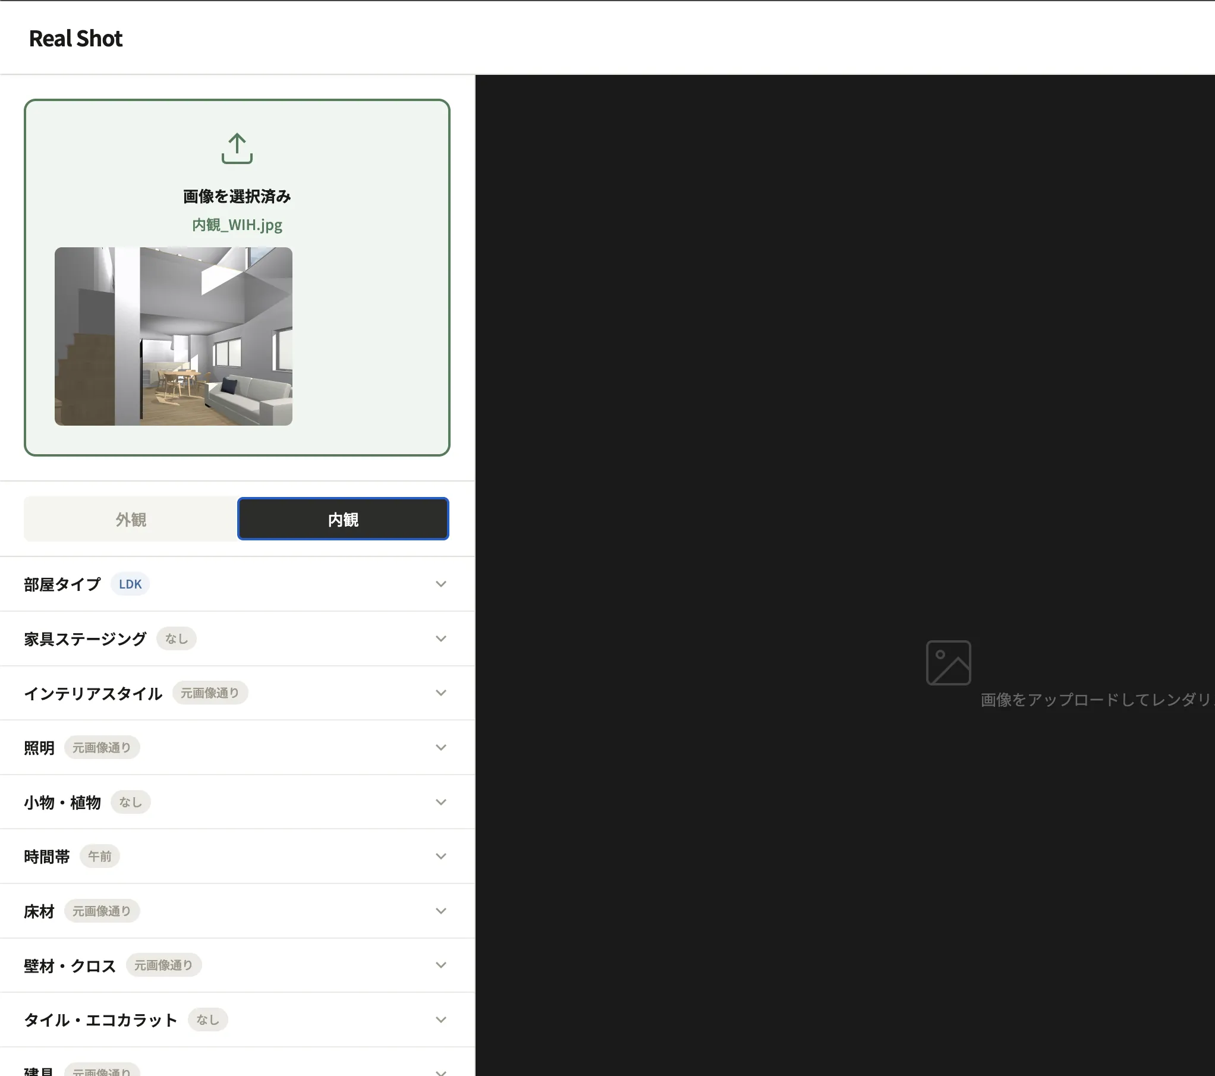Select the 内観 tab
Screen dimensions: 1215x1076
(x=343, y=519)
